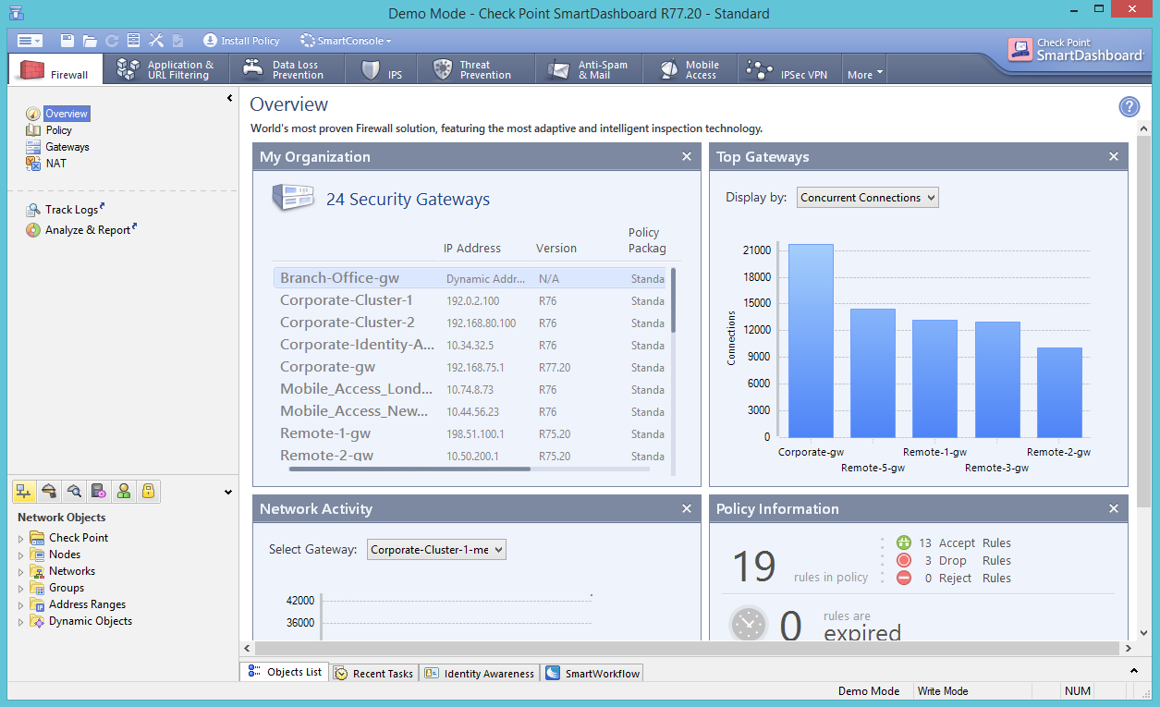Screen dimensions: 1160x707
Task: Open the Track Logs link
Action: click(x=71, y=210)
